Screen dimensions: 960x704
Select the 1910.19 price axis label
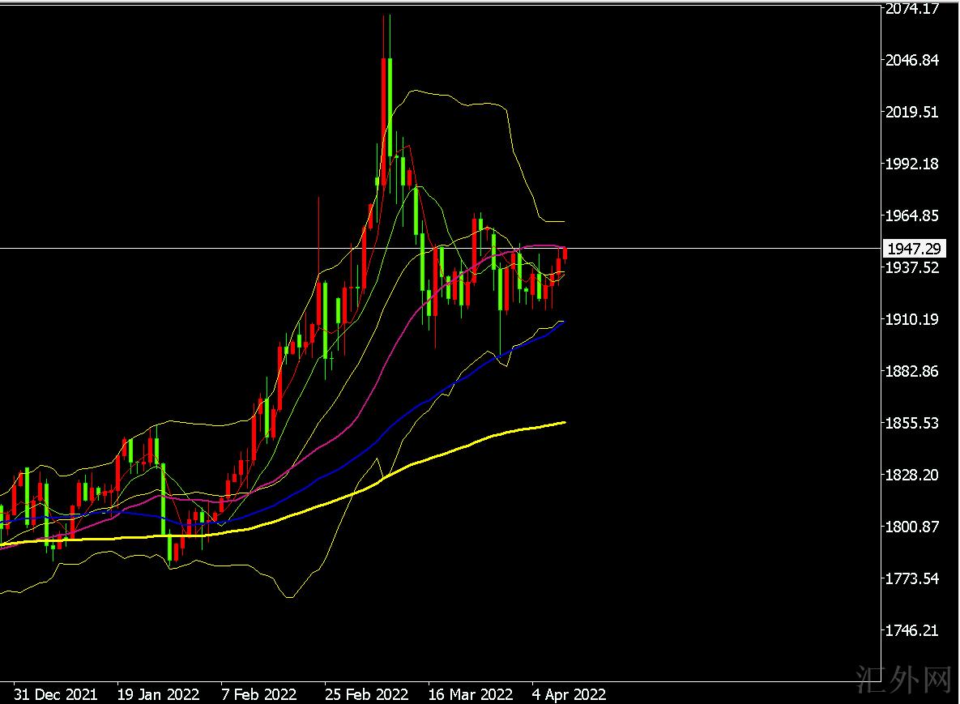tap(912, 319)
